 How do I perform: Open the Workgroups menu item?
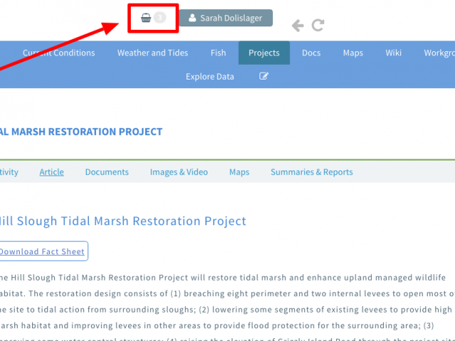(x=439, y=53)
